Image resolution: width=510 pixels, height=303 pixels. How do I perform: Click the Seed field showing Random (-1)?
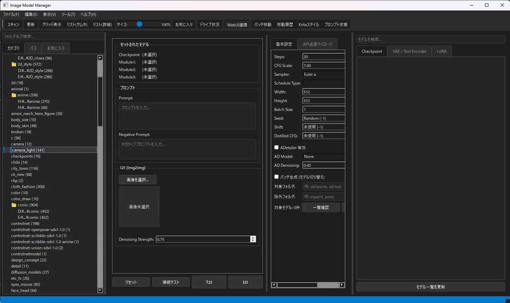pyautogui.click(x=323, y=118)
